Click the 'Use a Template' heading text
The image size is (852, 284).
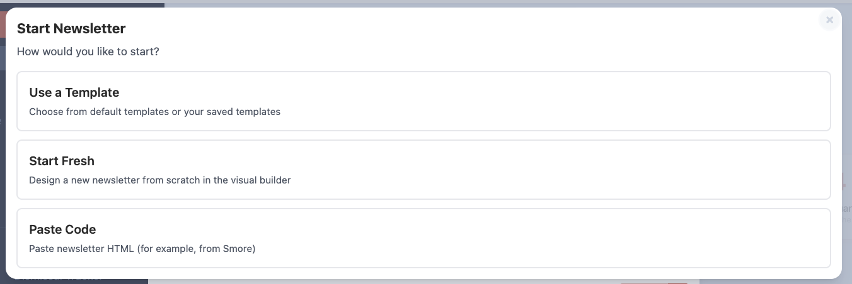pos(74,92)
